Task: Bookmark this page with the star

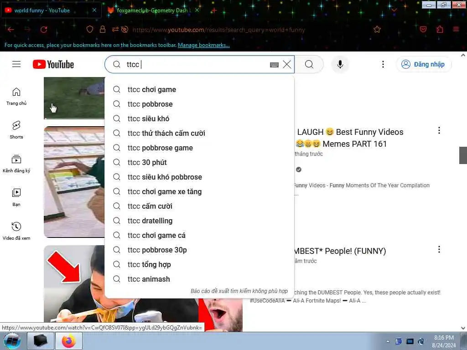Action: point(377,29)
